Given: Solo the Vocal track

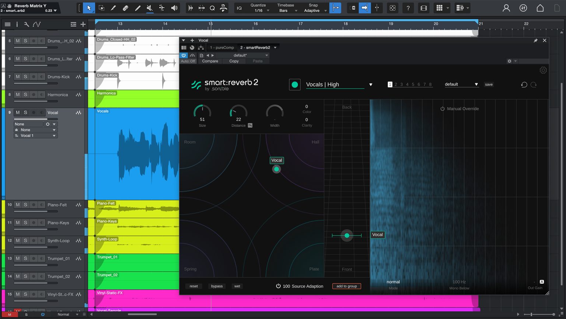Looking at the screenshot, I should (25, 112).
